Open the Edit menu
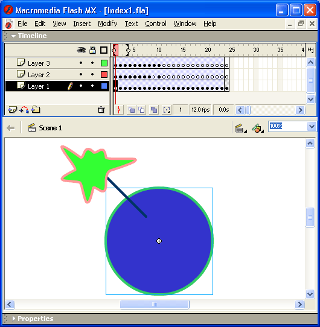Screen dimensions: 320x327 click(x=40, y=24)
